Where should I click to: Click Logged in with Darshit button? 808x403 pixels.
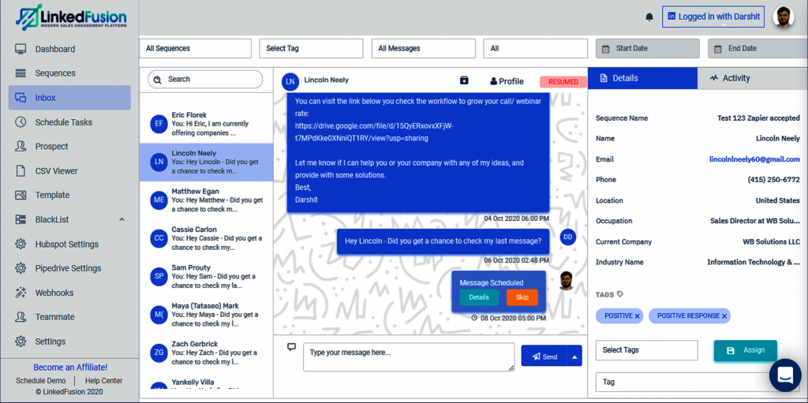pyautogui.click(x=713, y=17)
